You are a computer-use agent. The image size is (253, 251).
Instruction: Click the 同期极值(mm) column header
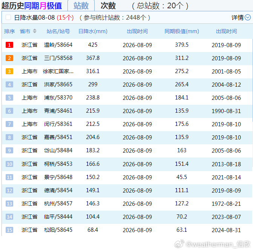tap(182, 31)
